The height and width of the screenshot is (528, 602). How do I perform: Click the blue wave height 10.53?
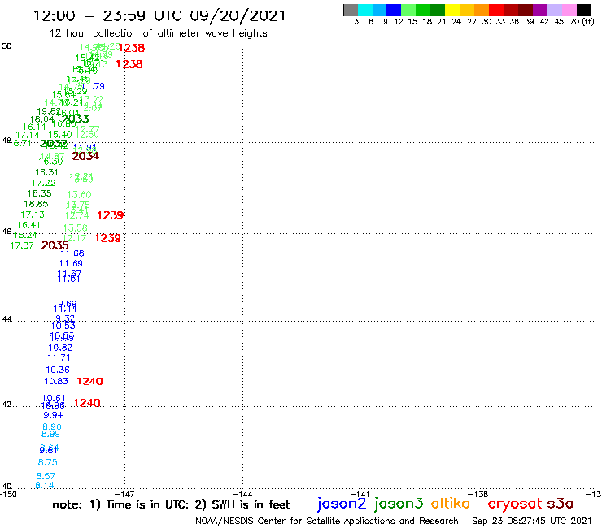tap(63, 326)
